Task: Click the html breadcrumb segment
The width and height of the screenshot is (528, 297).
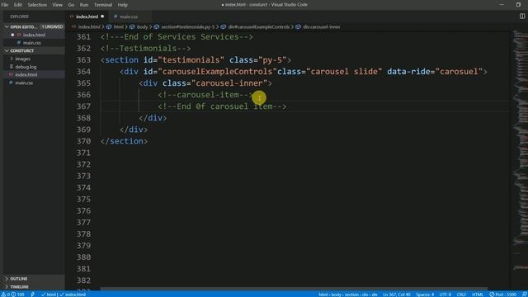Action: coord(119,27)
